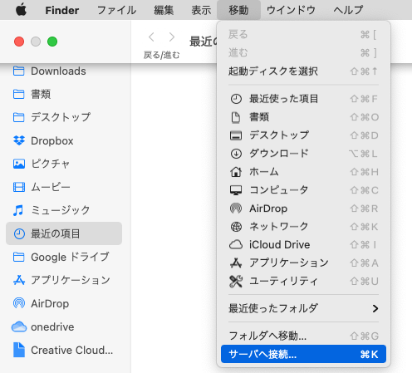Click the back chevron in Finder toolbar

click(x=151, y=37)
